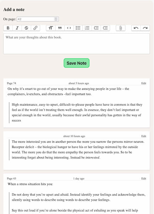Screen dimensions: 154x214
Task: Apply italic formatting to the note
Action: click(x=17, y=28)
